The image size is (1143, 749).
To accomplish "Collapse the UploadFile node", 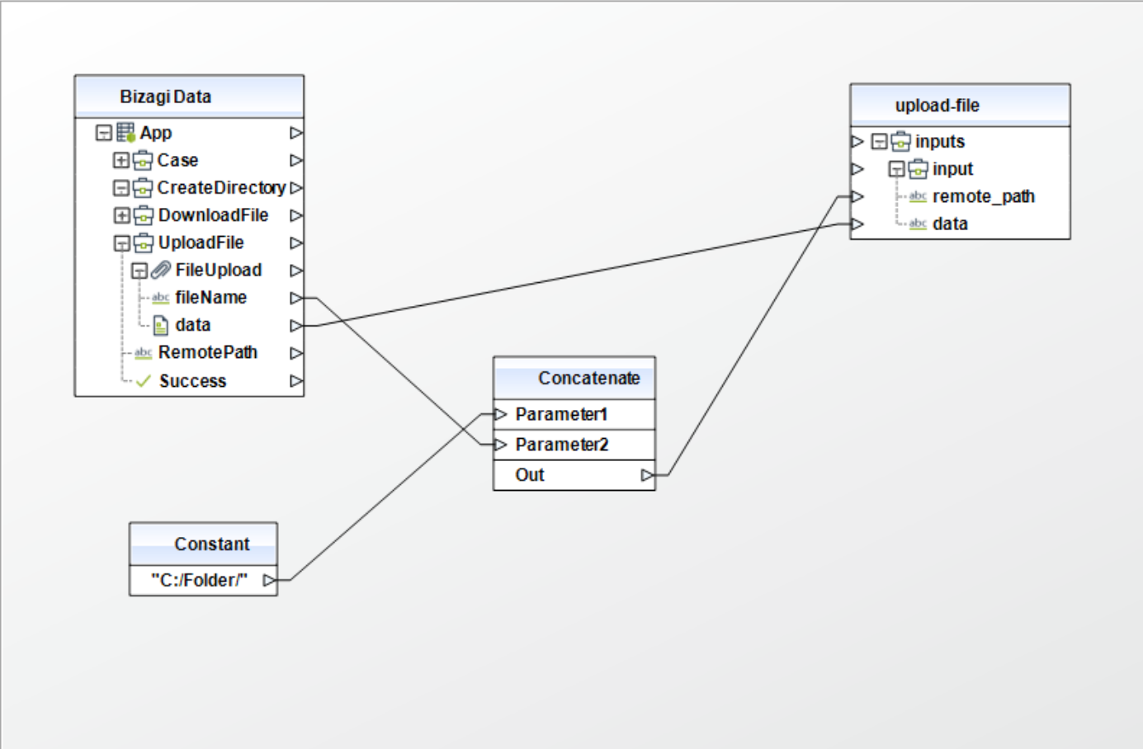I will pyautogui.click(x=120, y=243).
